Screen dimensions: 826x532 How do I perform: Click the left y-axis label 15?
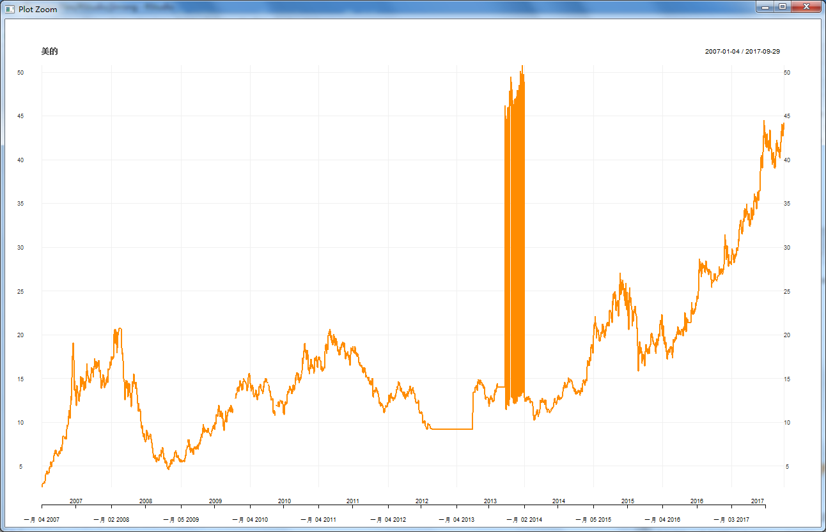click(20, 379)
